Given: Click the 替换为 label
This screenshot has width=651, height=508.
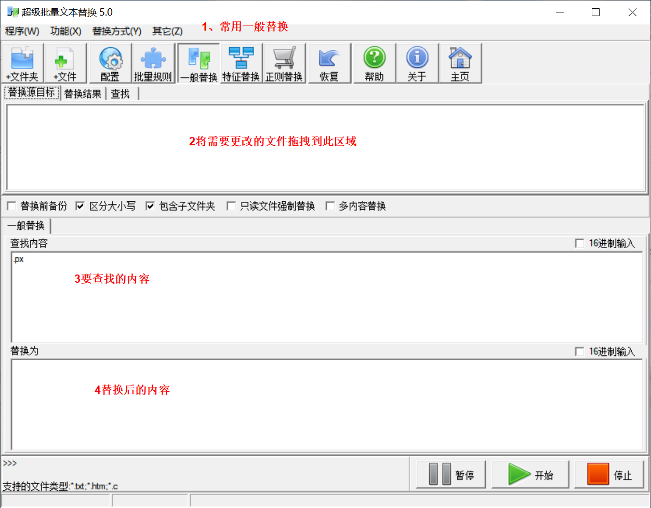Looking at the screenshot, I should point(24,351).
